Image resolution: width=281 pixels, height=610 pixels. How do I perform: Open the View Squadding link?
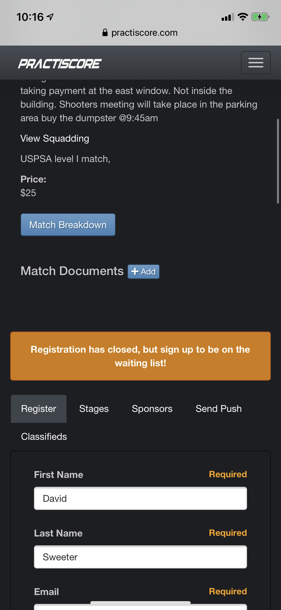click(55, 139)
